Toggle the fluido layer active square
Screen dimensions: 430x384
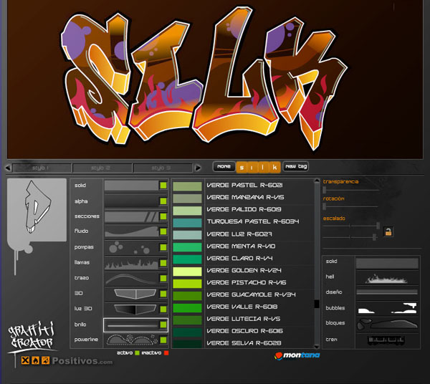coord(163,231)
